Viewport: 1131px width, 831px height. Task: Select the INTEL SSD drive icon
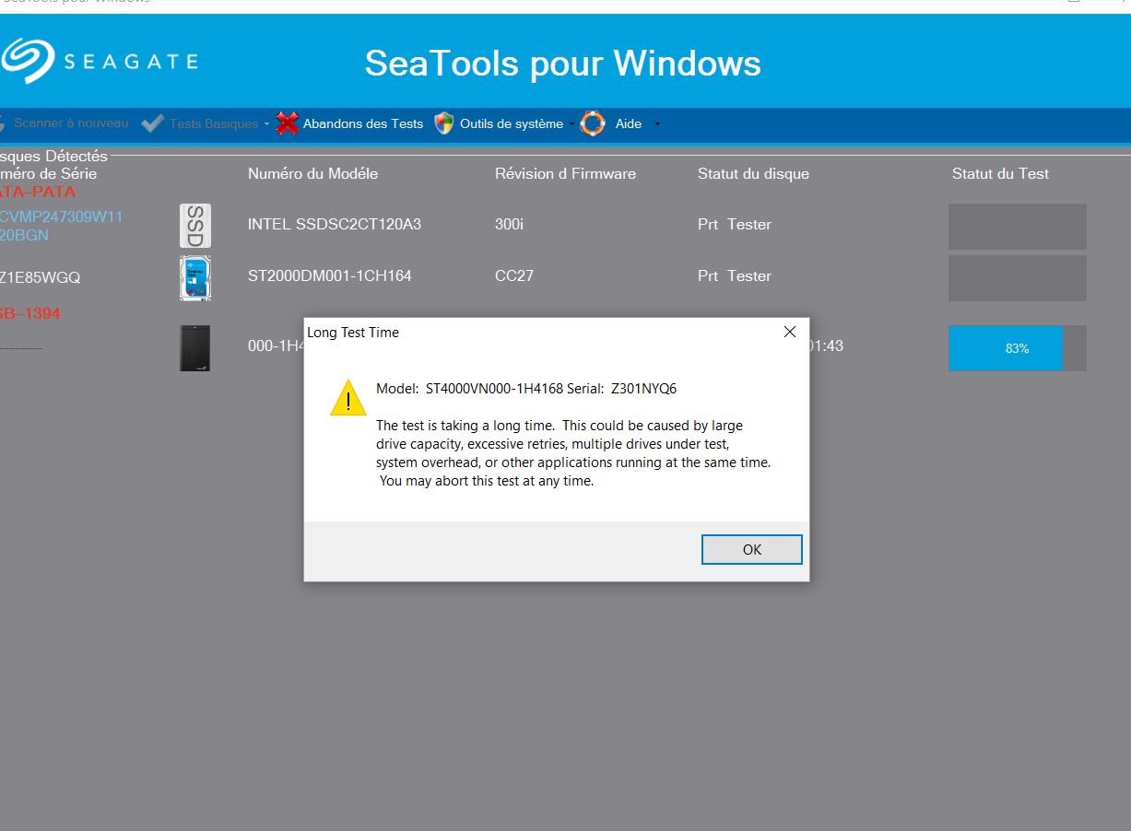pyautogui.click(x=195, y=226)
